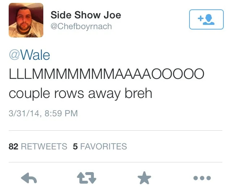
Task: Tap the plus sign in the follow button
Action: point(201,18)
